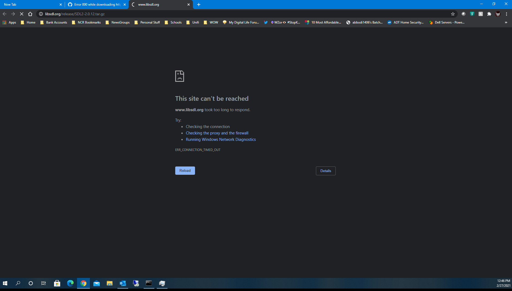Open the browser profile avatar icon
This screenshot has height=291, width=512.
click(x=498, y=14)
